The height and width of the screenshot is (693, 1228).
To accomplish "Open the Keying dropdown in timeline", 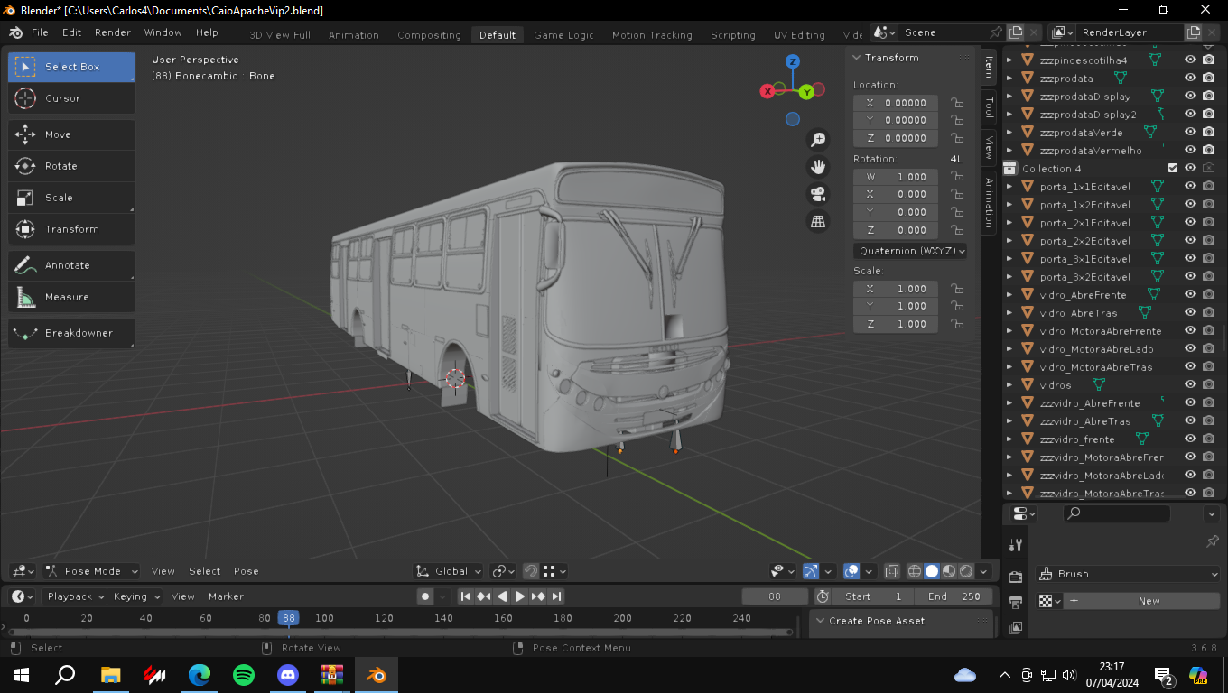I will [x=135, y=596].
